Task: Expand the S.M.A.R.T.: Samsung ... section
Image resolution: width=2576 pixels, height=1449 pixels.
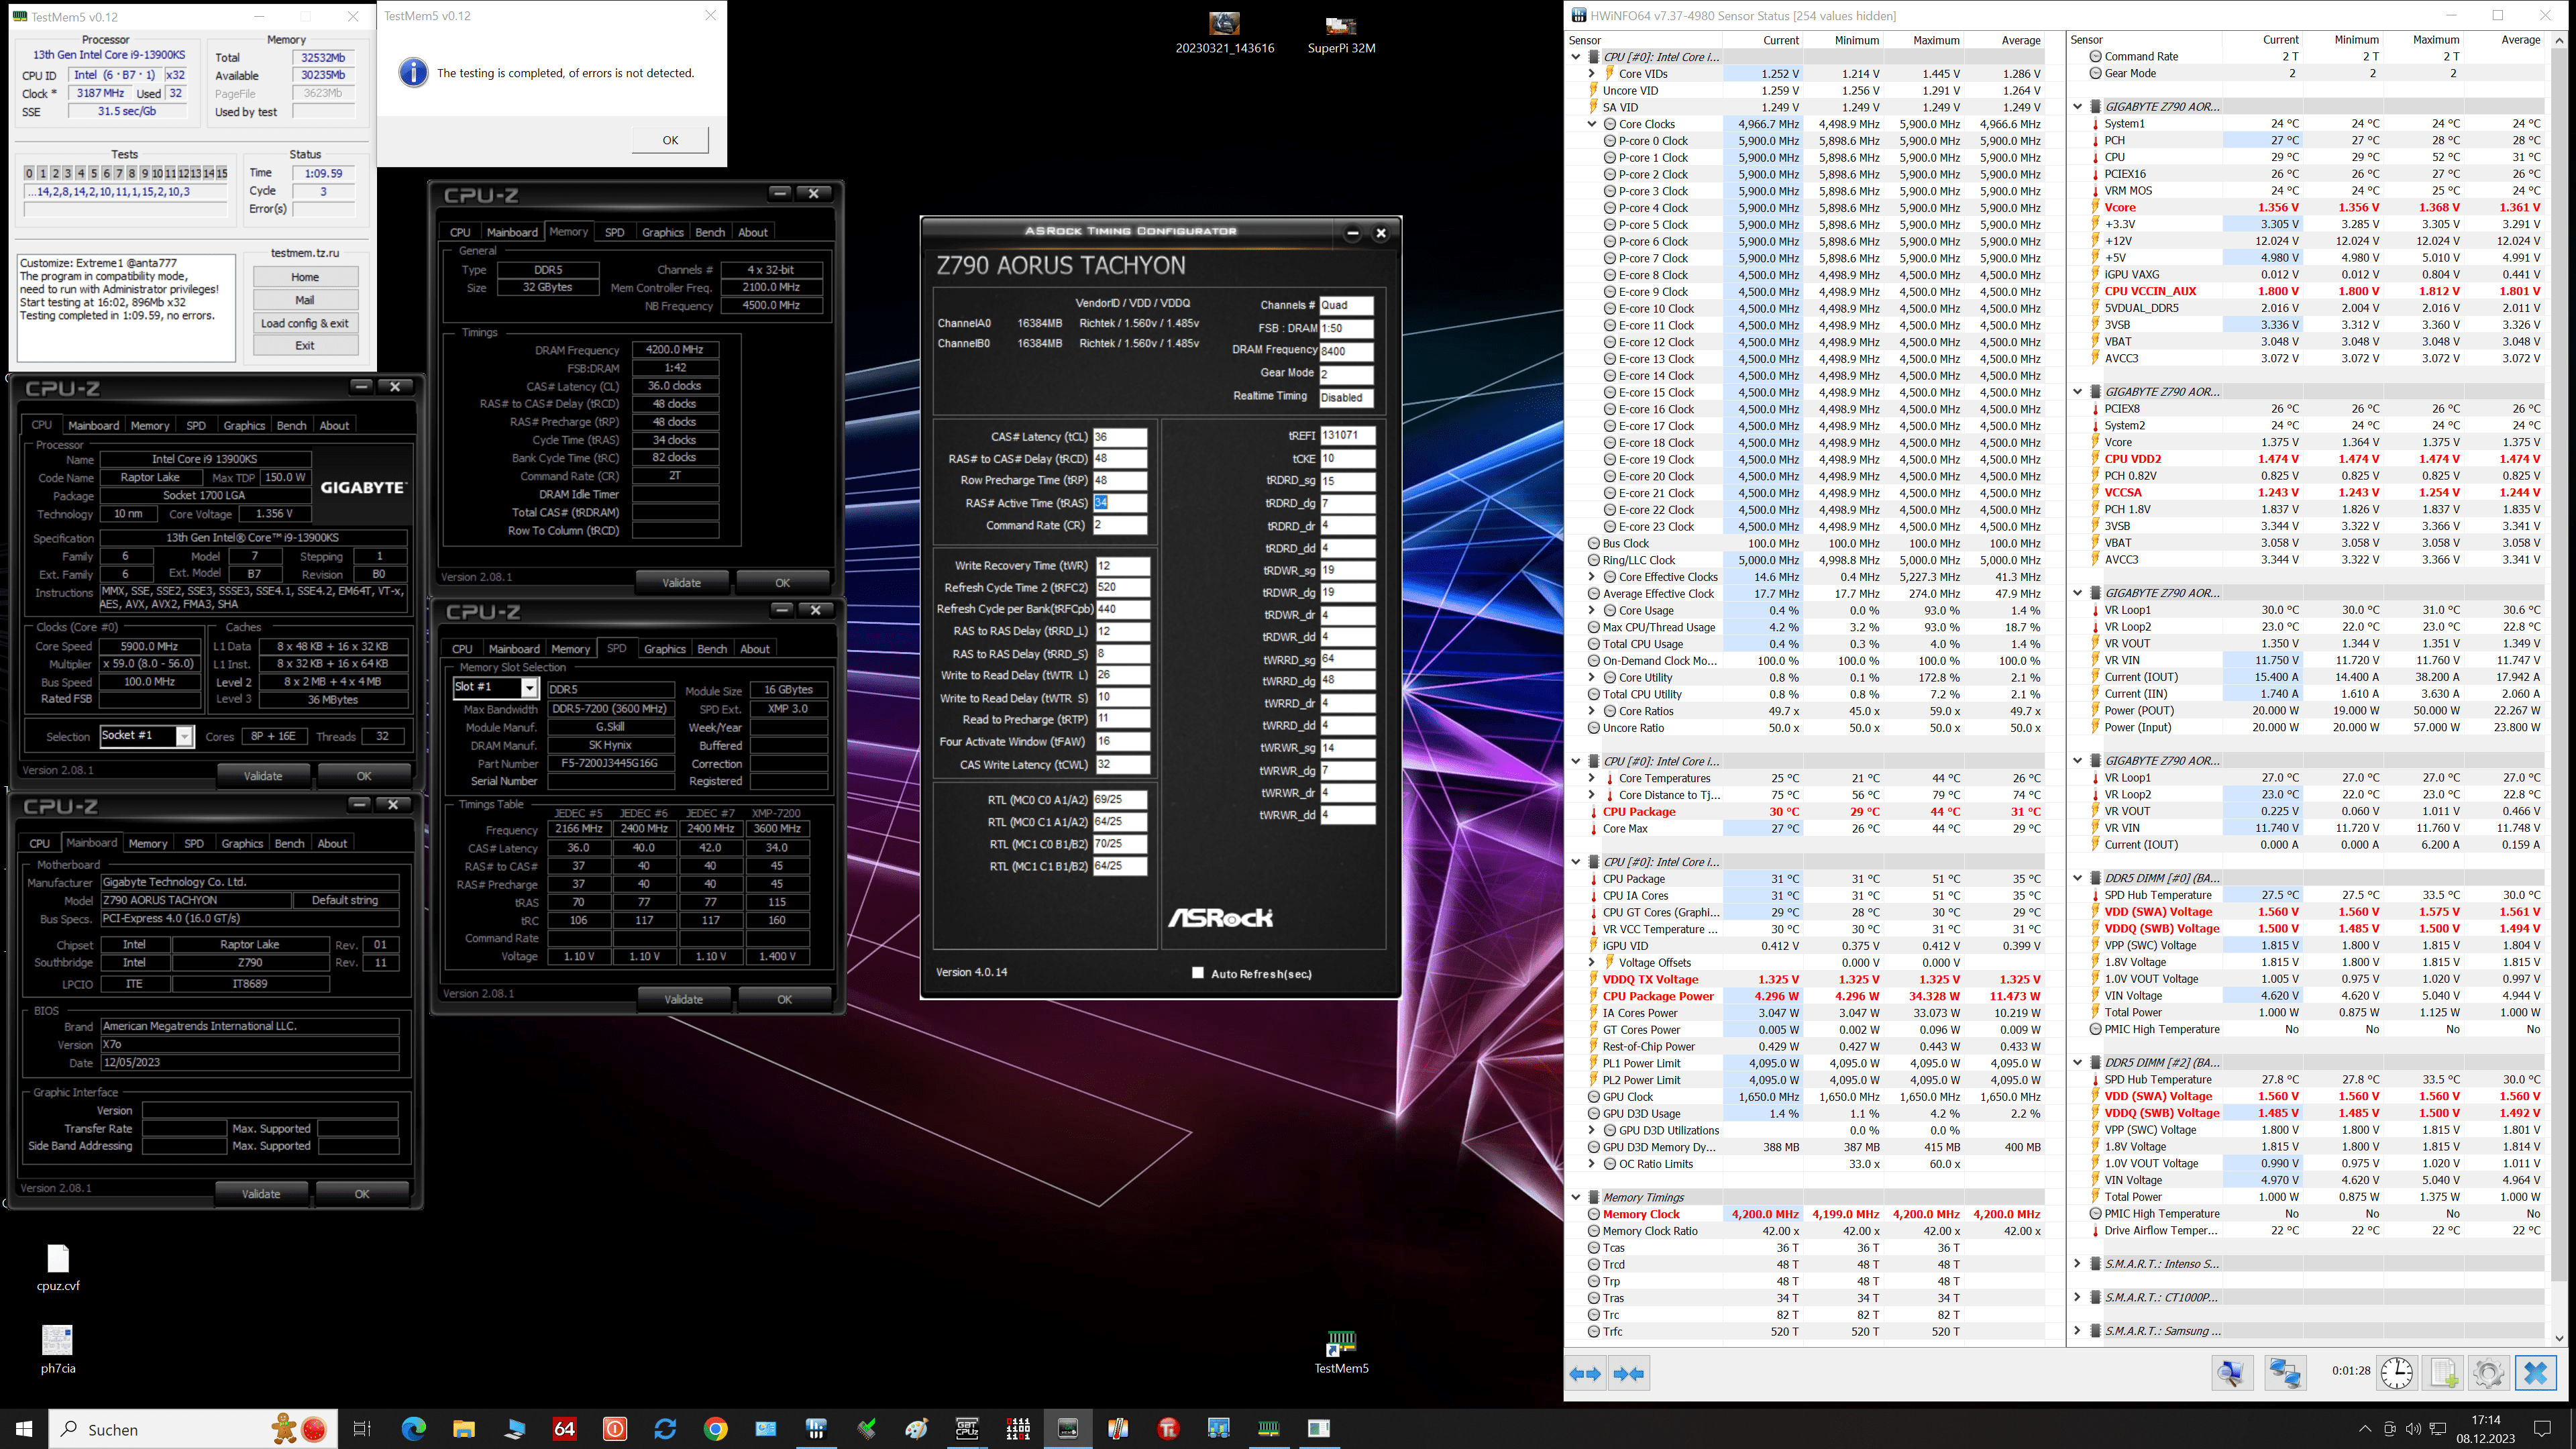Action: click(x=2078, y=1331)
